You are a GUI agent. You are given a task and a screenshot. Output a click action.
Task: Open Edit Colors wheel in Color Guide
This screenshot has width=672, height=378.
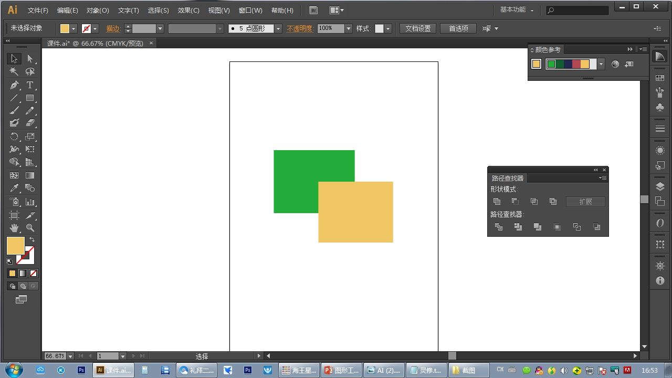coord(615,64)
